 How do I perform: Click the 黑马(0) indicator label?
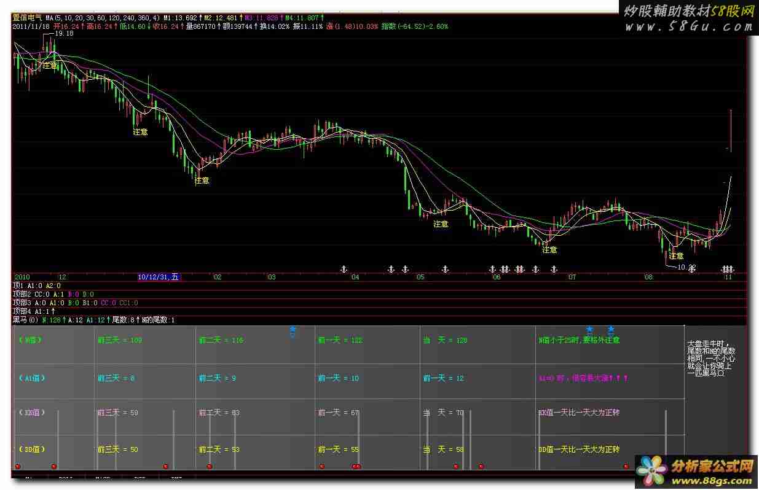coord(26,320)
